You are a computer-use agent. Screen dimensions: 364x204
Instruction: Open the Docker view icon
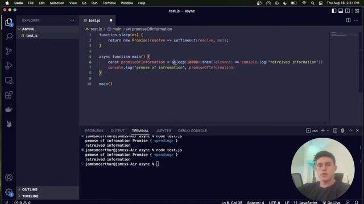coord(9,109)
